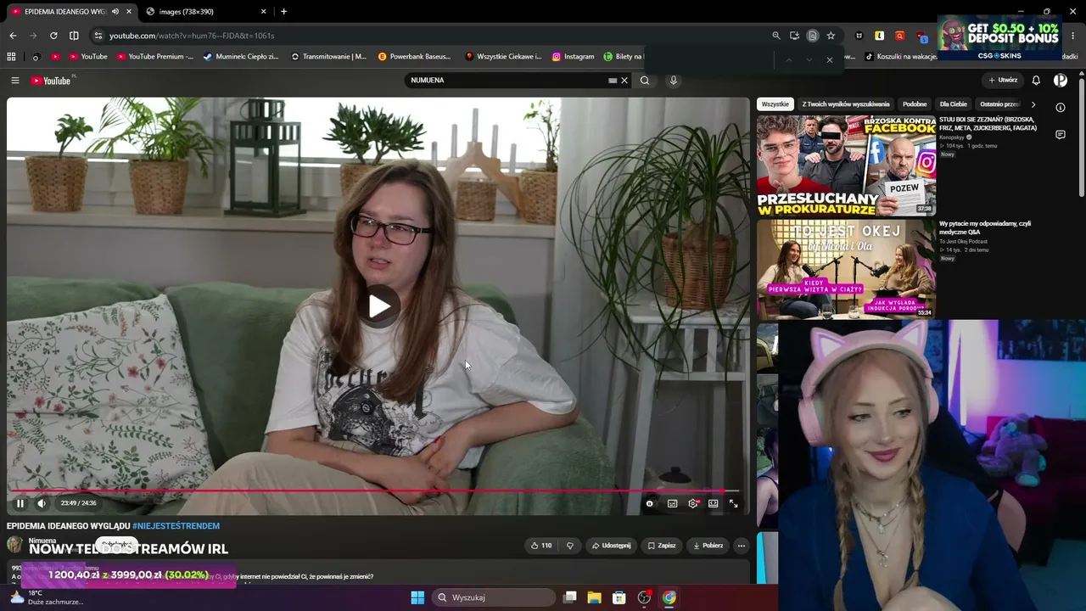
Task: Open the Wy pytacie my odpowiadamy video title
Action: point(985,227)
